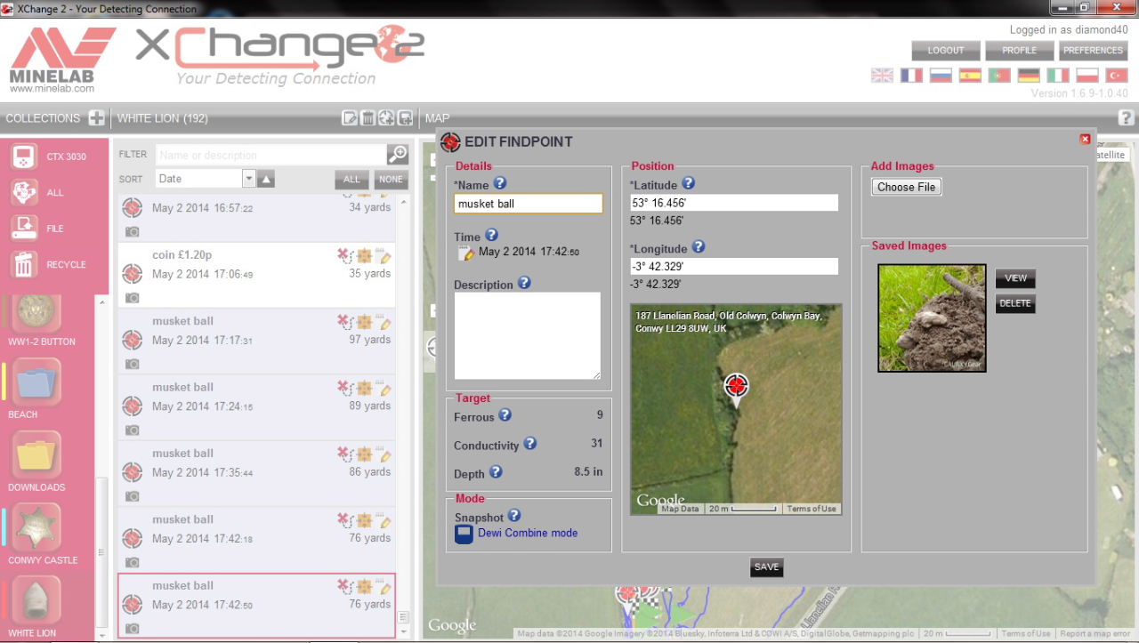Switch language to French flag
Screen dimensions: 1139x643
911,76
